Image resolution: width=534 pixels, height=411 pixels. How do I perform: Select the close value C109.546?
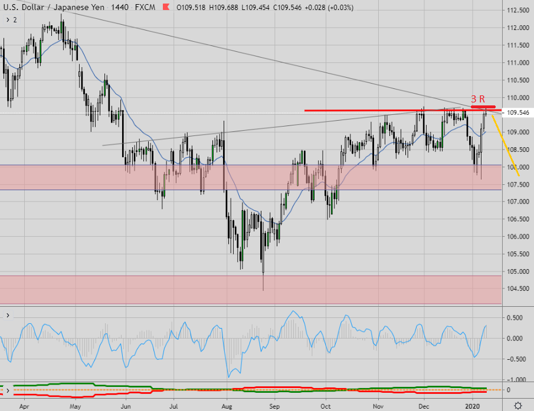click(x=287, y=7)
